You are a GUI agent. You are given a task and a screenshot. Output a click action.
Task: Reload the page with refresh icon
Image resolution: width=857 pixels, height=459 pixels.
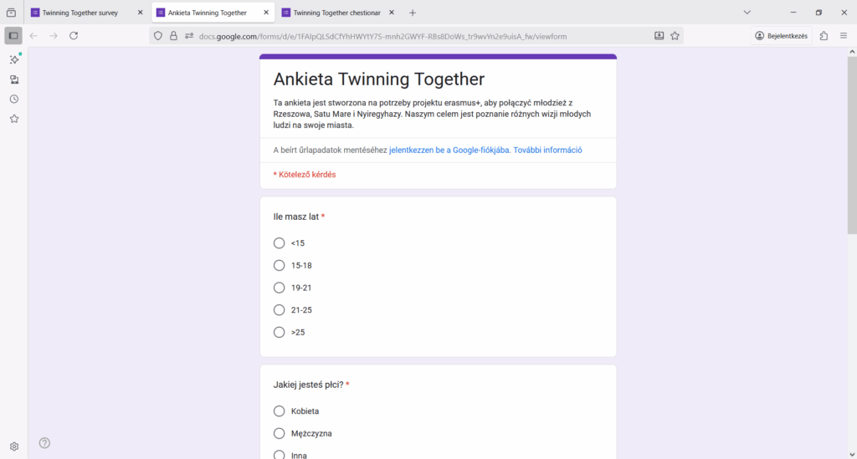(74, 36)
